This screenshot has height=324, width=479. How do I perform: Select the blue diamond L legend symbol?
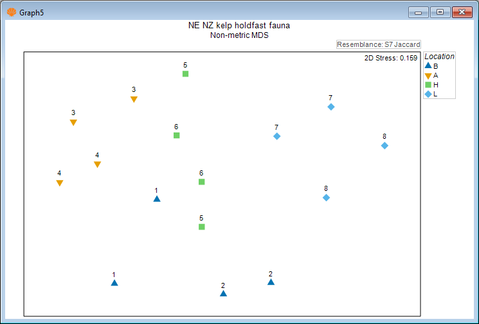pyautogui.click(x=428, y=94)
